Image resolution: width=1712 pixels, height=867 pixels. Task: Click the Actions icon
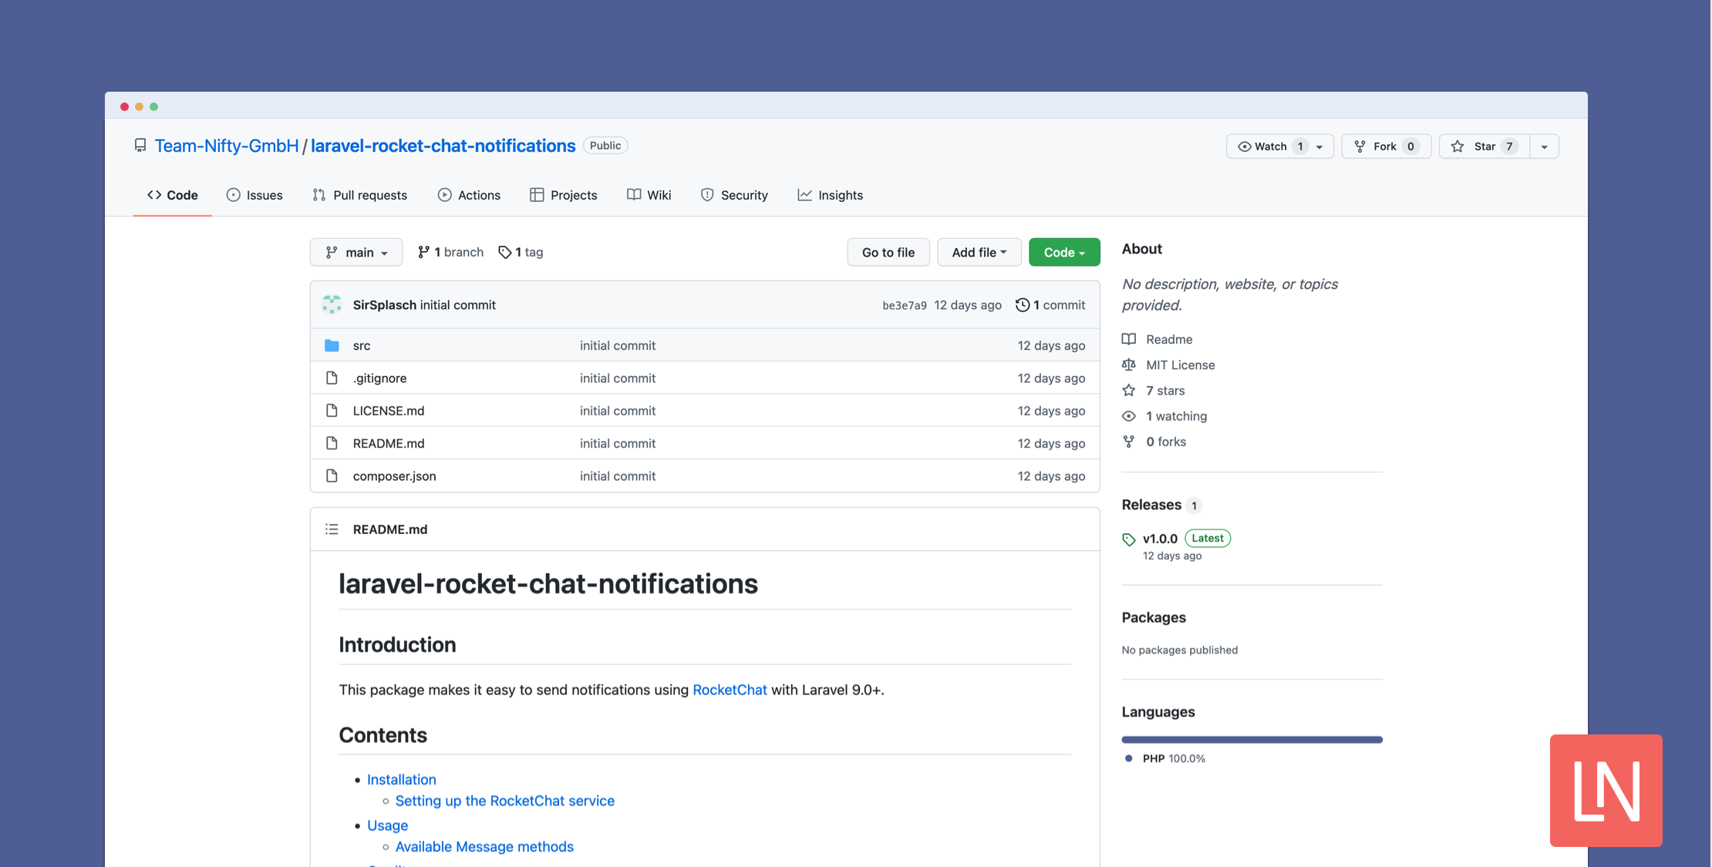tap(443, 193)
